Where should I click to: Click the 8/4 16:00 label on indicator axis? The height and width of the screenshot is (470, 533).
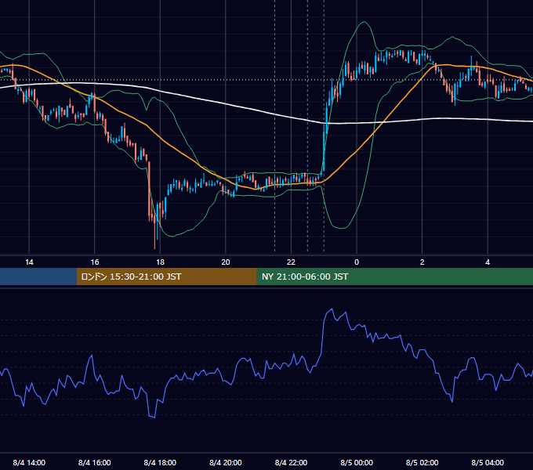click(x=95, y=463)
